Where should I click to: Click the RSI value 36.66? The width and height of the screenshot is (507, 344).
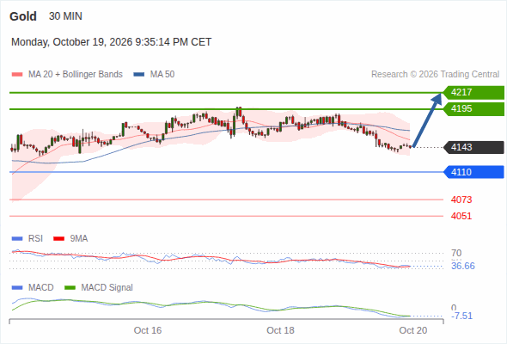click(x=463, y=266)
